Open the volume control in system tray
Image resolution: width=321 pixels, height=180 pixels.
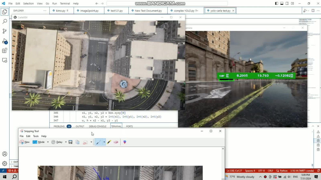pyautogui.click(x=289, y=177)
